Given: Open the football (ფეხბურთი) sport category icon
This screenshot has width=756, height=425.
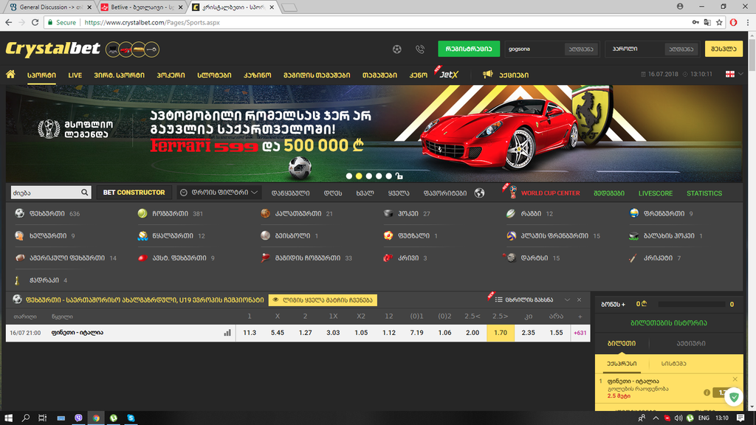Looking at the screenshot, I should point(19,213).
